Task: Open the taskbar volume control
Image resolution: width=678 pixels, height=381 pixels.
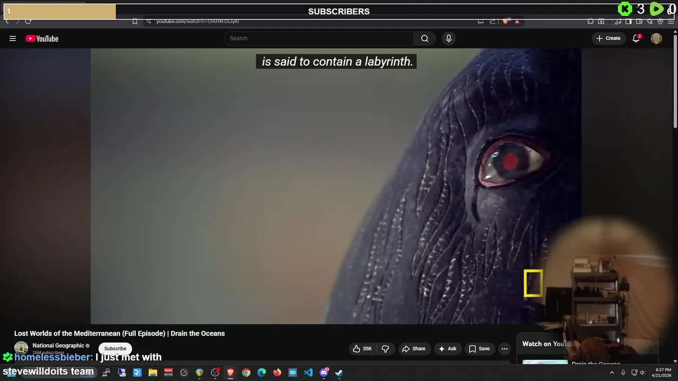Action: coord(642,373)
